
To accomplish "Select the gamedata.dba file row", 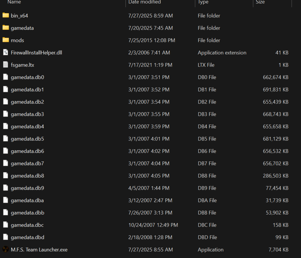I will [x=26, y=200].
